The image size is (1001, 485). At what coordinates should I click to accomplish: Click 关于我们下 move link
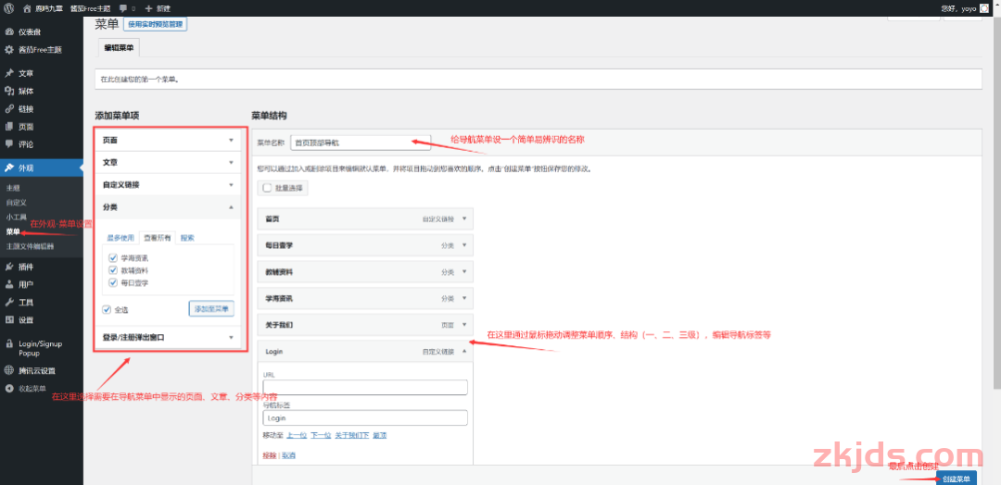pos(352,435)
